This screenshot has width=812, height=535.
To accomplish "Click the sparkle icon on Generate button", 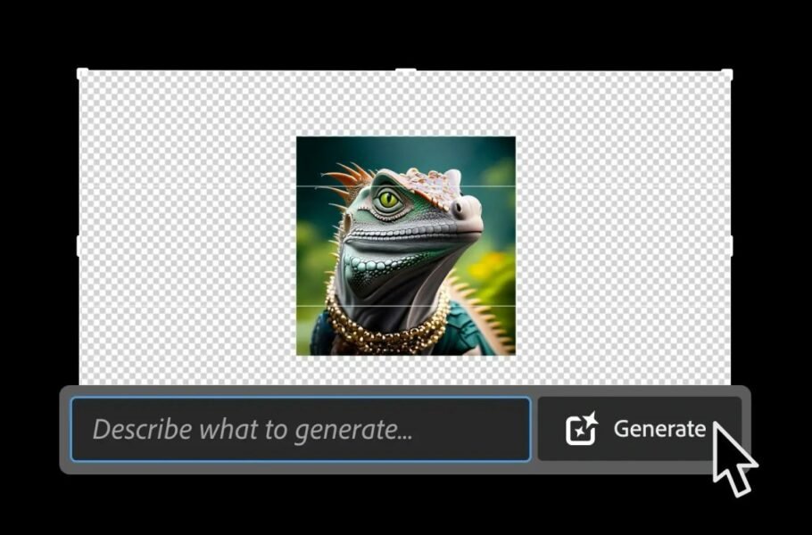I will pyautogui.click(x=582, y=429).
